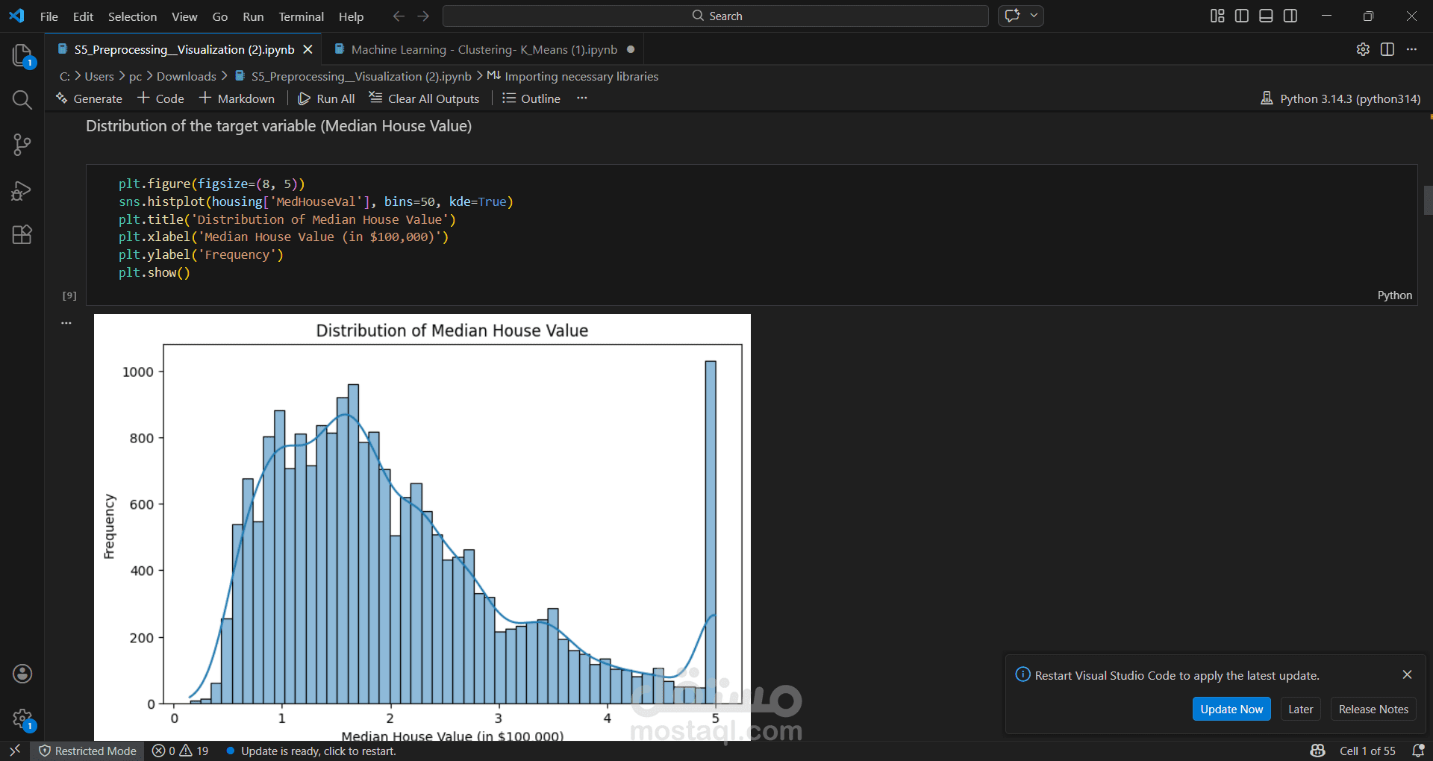
Task: Expand the Downloads breadcrumb item
Action: coord(186,76)
